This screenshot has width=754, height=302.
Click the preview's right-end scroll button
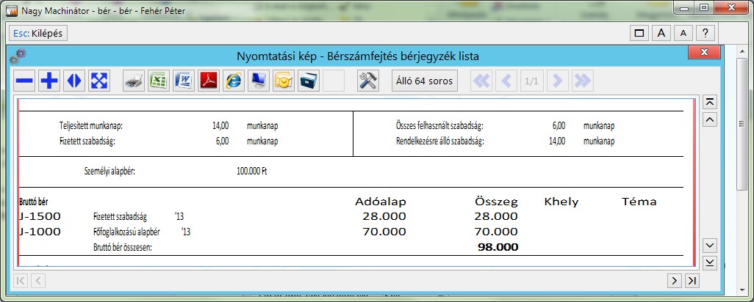(692, 281)
